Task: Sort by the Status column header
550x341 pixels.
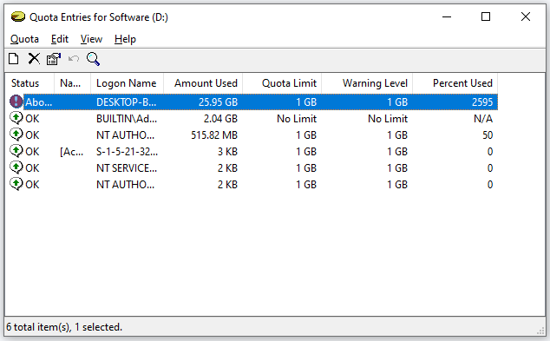Action: tap(29, 83)
